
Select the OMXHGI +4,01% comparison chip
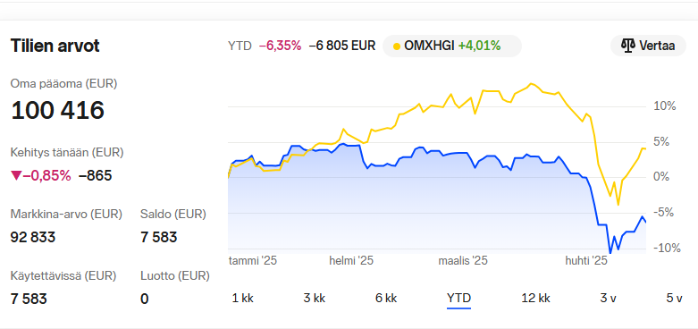coord(452,46)
